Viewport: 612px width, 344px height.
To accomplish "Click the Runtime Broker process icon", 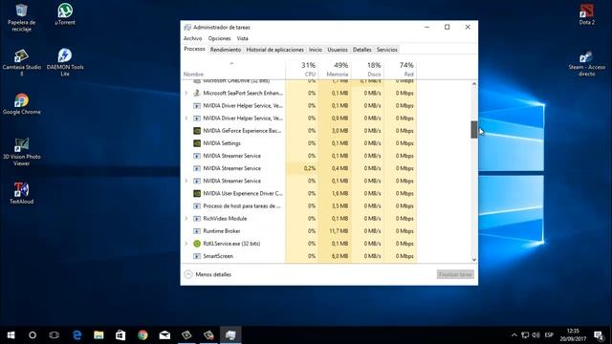I will coord(197,231).
